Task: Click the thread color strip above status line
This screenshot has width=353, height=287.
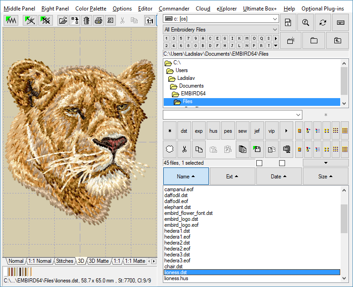Action: click(x=18, y=272)
